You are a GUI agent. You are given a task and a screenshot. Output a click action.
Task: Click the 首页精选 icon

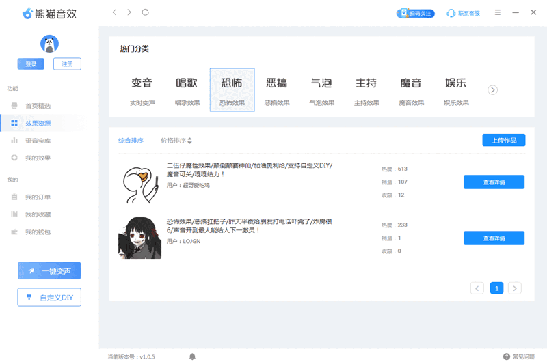[14, 106]
